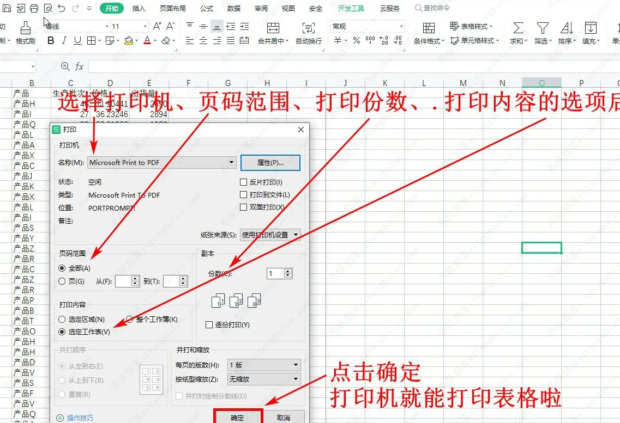
Task: Enable the print to file checkbox
Action: [244, 195]
